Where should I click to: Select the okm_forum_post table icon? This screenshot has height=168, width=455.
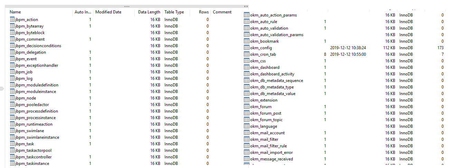pyautogui.click(x=246, y=113)
